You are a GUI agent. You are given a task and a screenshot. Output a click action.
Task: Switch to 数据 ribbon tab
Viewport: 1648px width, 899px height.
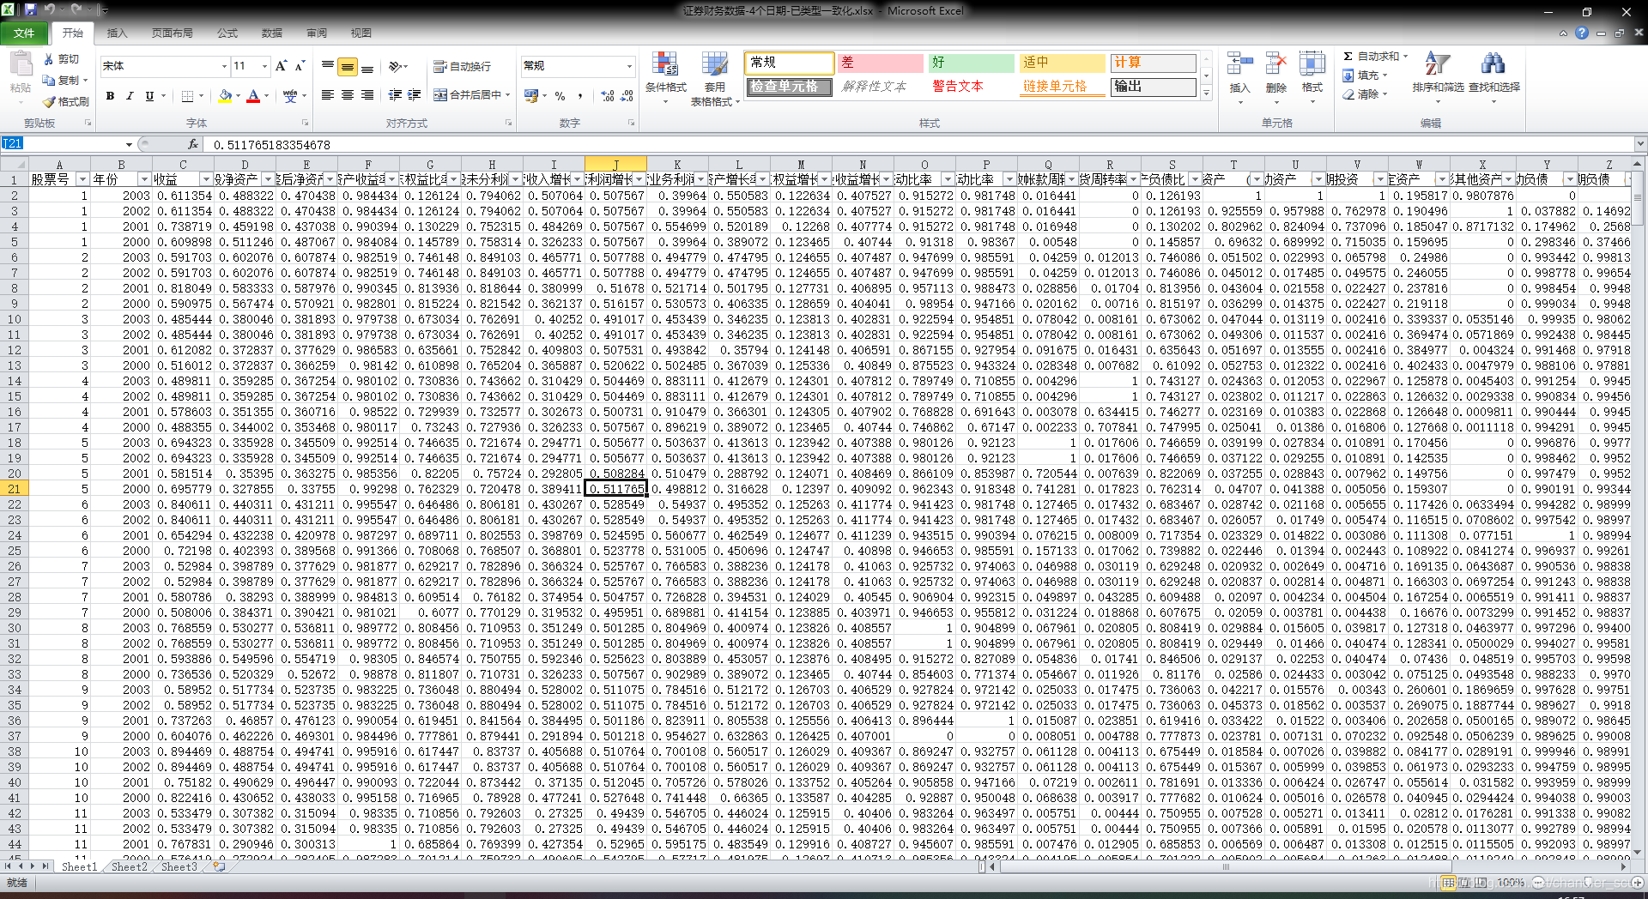(x=272, y=33)
